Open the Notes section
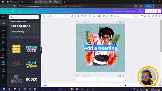This screenshot has height=91, width=162. click(x=45, y=85)
